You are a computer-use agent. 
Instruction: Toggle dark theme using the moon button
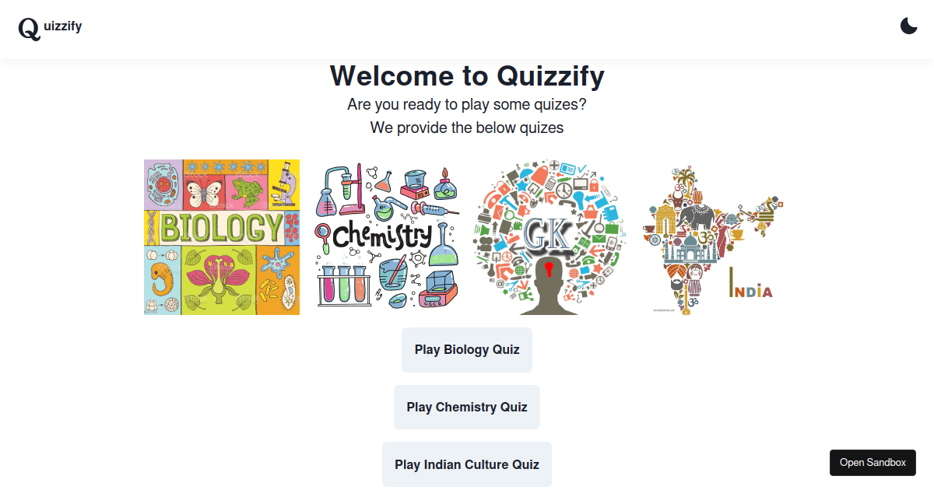(x=908, y=26)
